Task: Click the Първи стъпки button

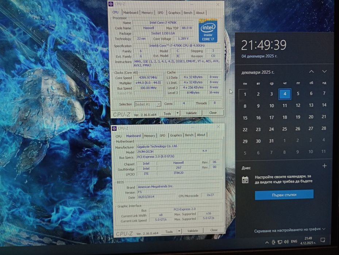Action: click(x=284, y=195)
